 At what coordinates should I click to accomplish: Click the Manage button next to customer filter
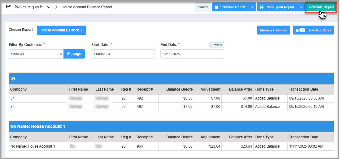[74, 54]
